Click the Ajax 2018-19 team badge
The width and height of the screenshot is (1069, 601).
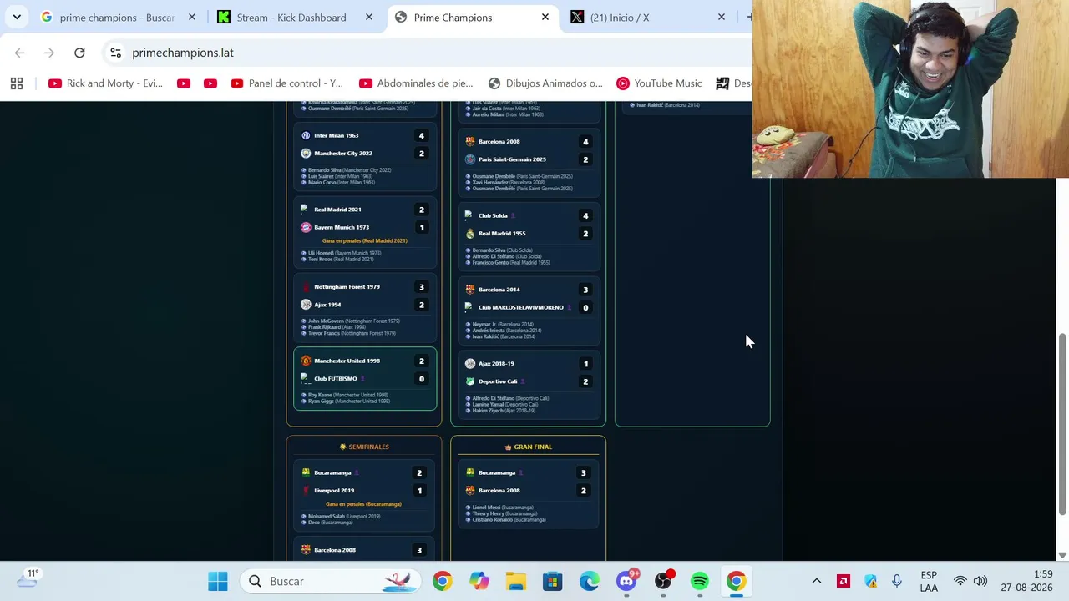click(470, 363)
